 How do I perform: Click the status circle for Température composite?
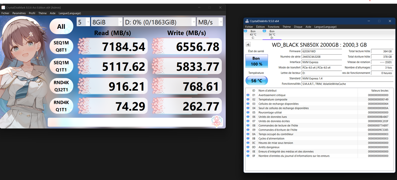(248, 99)
